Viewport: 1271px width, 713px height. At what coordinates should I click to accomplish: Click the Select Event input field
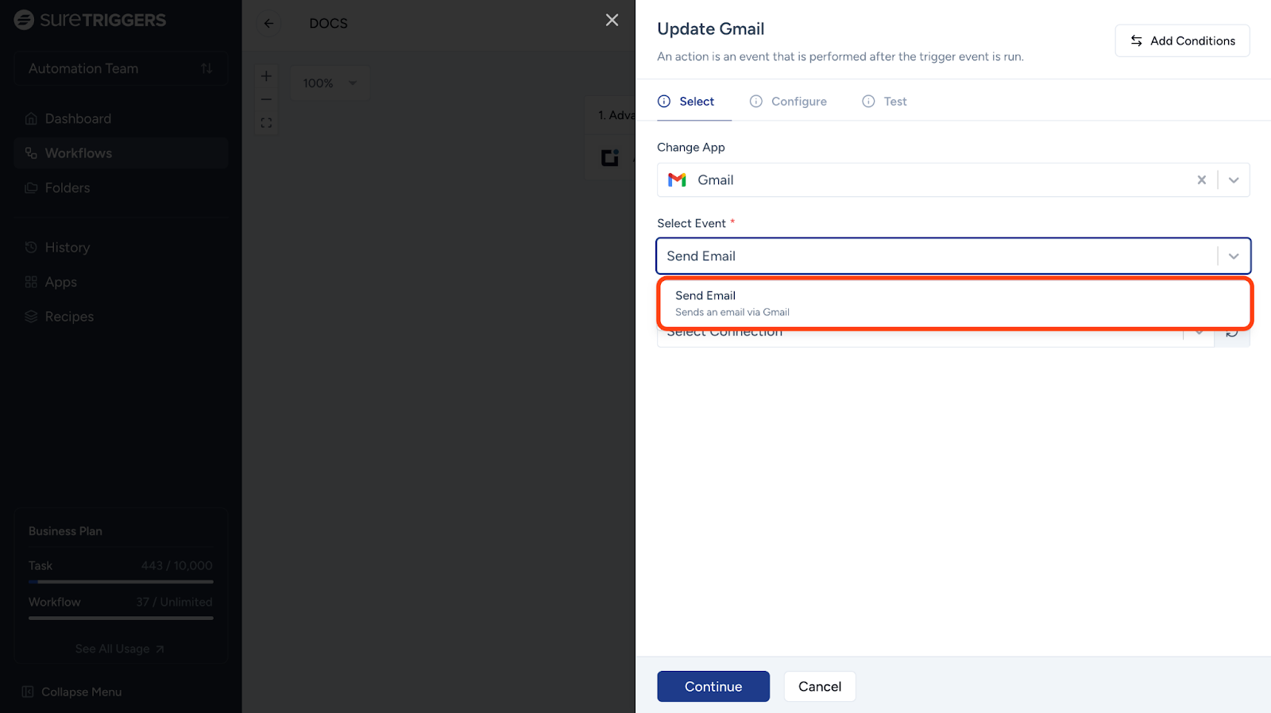[x=937, y=256]
